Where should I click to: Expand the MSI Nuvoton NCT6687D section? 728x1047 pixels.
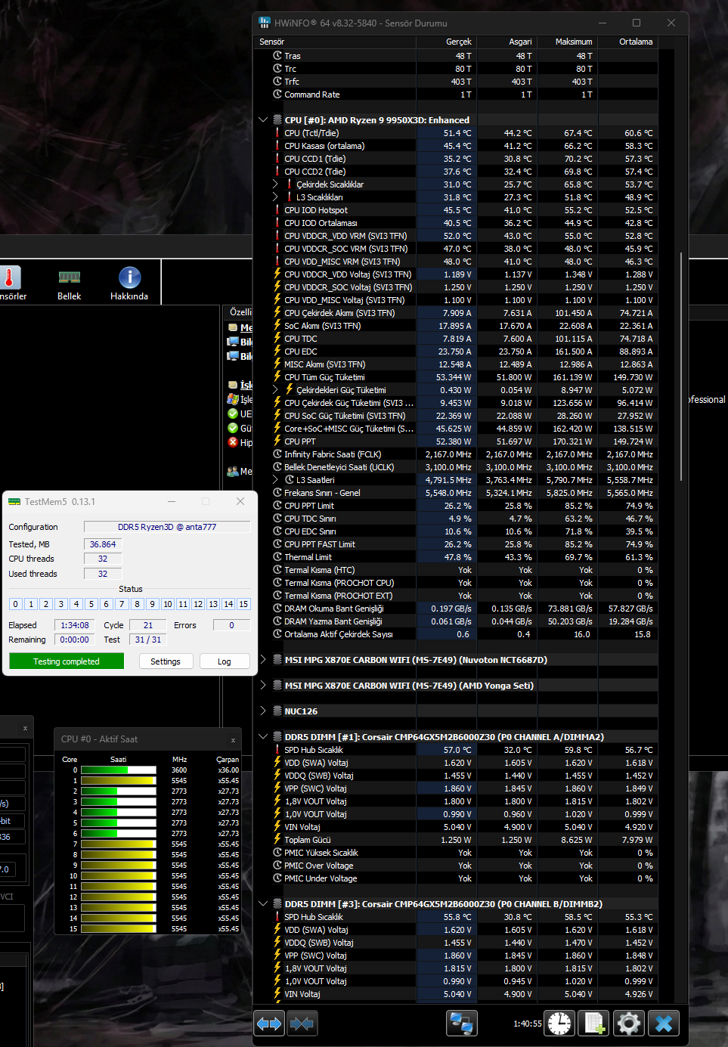(263, 660)
